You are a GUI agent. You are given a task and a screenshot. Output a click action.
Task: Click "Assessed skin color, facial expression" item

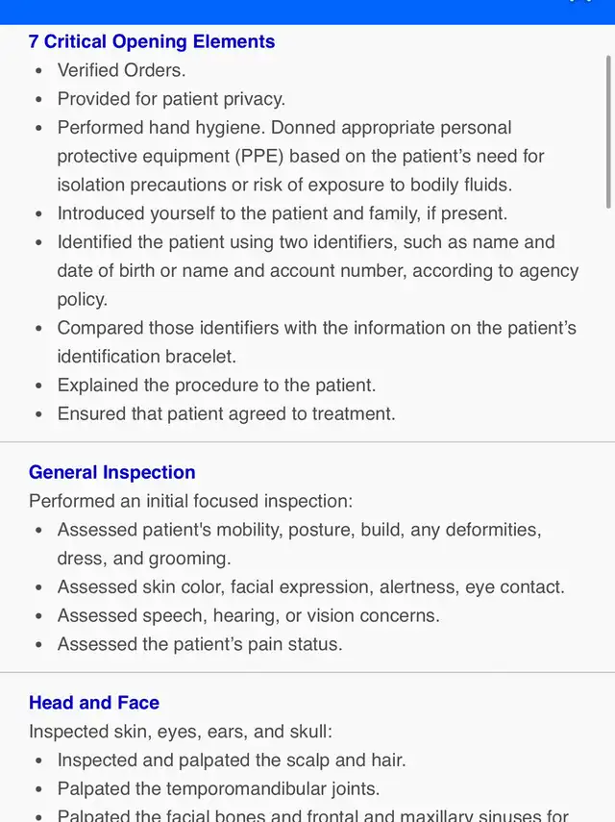[311, 586]
